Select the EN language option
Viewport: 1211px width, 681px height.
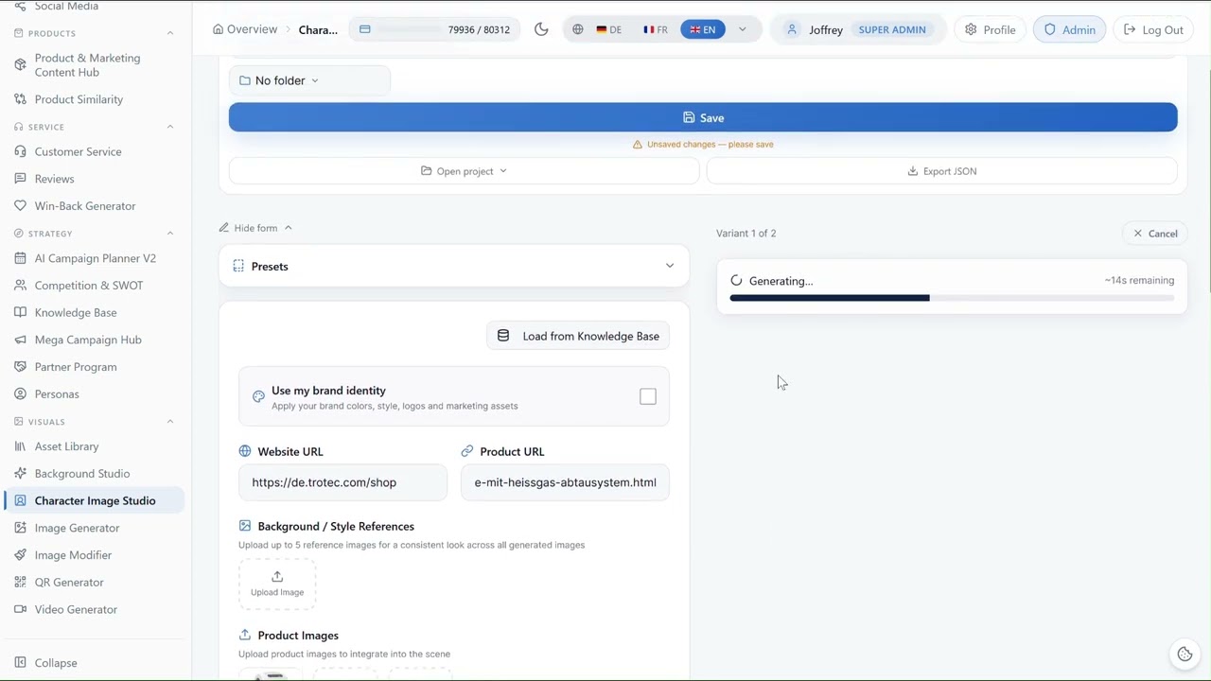(x=703, y=29)
